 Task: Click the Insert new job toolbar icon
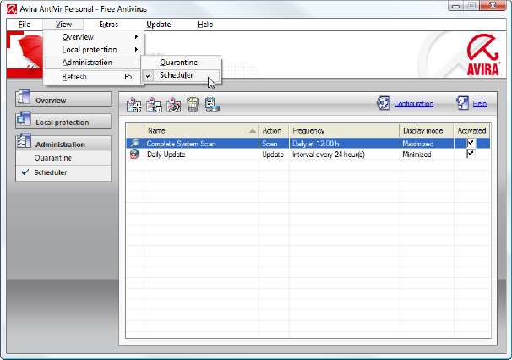pos(133,105)
